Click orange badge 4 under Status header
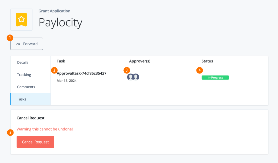Image resolution: width=278 pixels, height=163 pixels. (199, 70)
